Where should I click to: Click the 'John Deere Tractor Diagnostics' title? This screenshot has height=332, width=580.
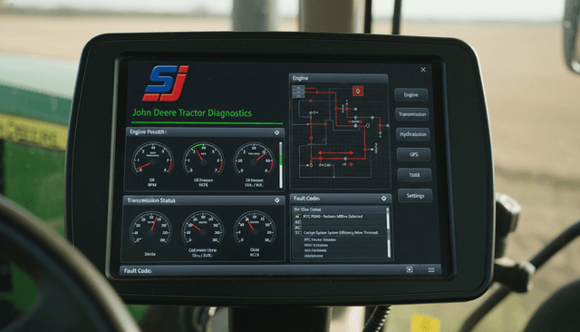pyautogui.click(x=192, y=112)
